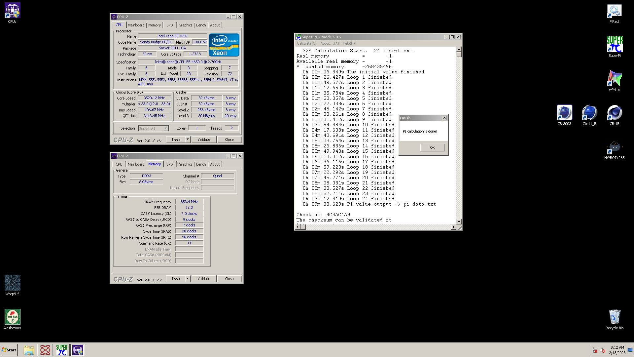Open the Cb-11_5 desktop shortcut
The image size is (634, 357).
click(589, 115)
